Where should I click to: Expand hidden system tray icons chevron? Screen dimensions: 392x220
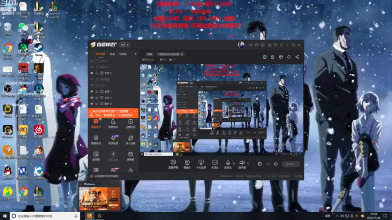337,216
